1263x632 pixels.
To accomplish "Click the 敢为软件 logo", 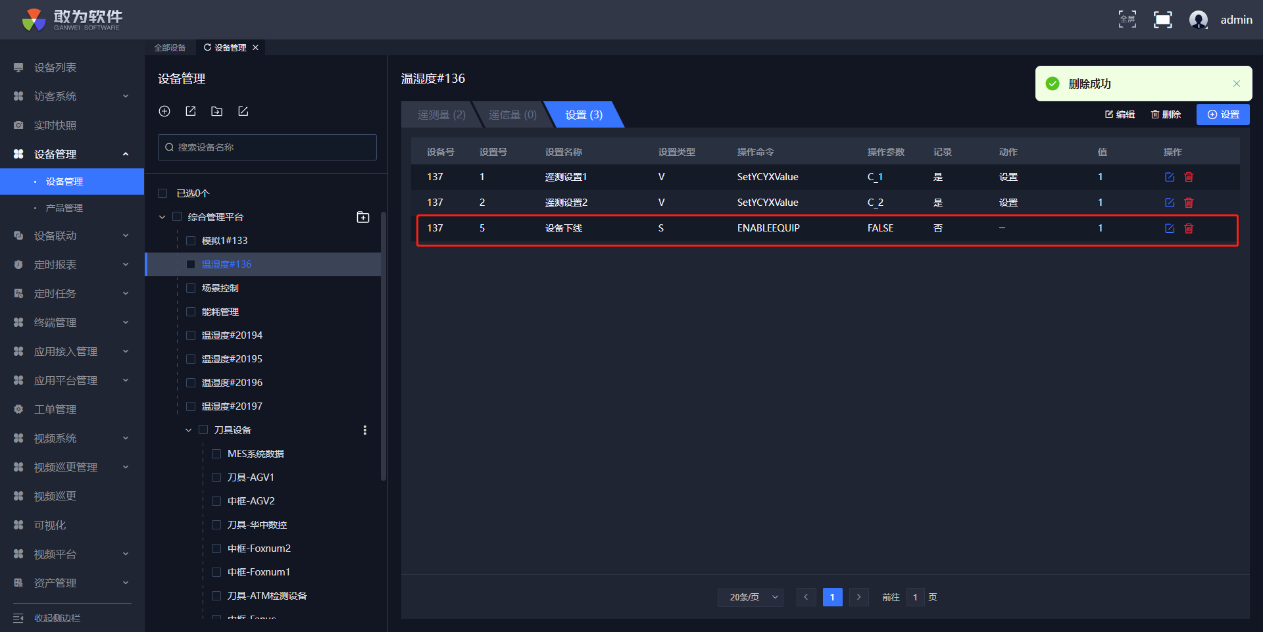I will [x=72, y=20].
